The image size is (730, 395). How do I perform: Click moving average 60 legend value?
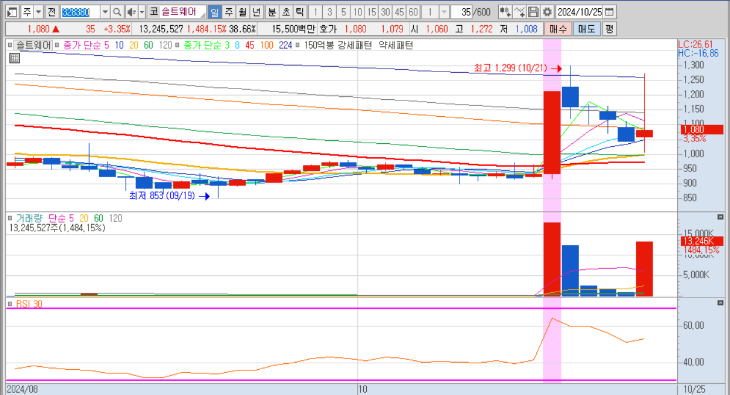tap(148, 45)
